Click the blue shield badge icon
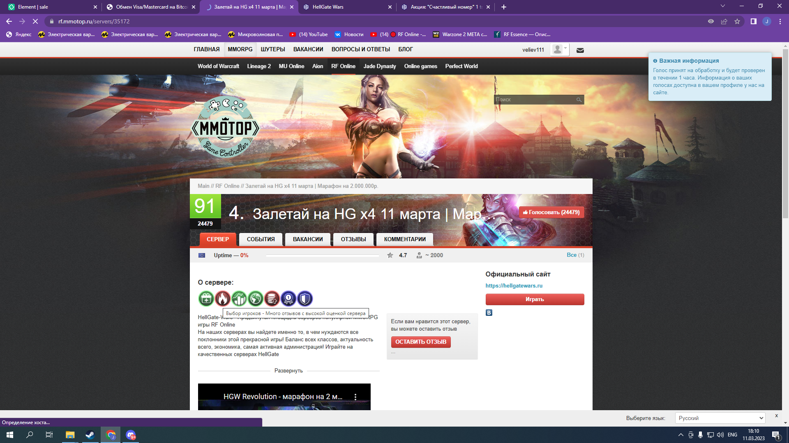789x443 pixels. (305, 299)
